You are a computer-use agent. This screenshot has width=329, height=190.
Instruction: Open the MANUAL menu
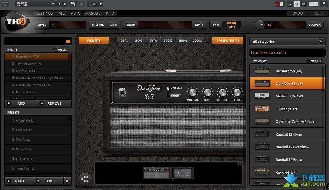pyautogui.click(x=93, y=13)
